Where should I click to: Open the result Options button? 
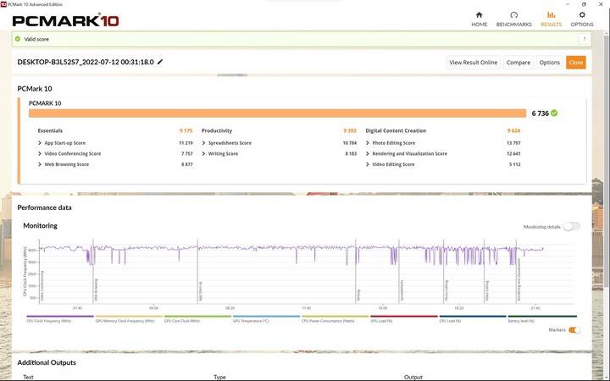(549, 62)
